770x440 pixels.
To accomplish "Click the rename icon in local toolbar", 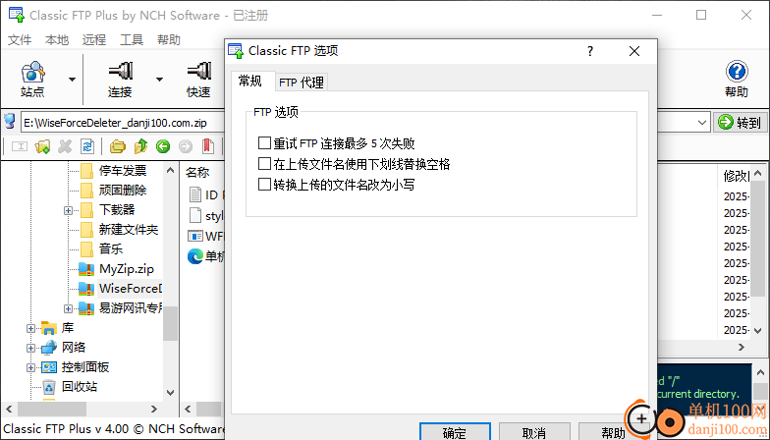I will (20, 145).
